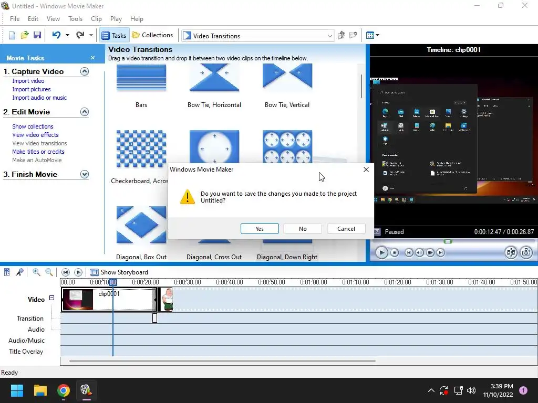Open the Edit menu

(33, 19)
